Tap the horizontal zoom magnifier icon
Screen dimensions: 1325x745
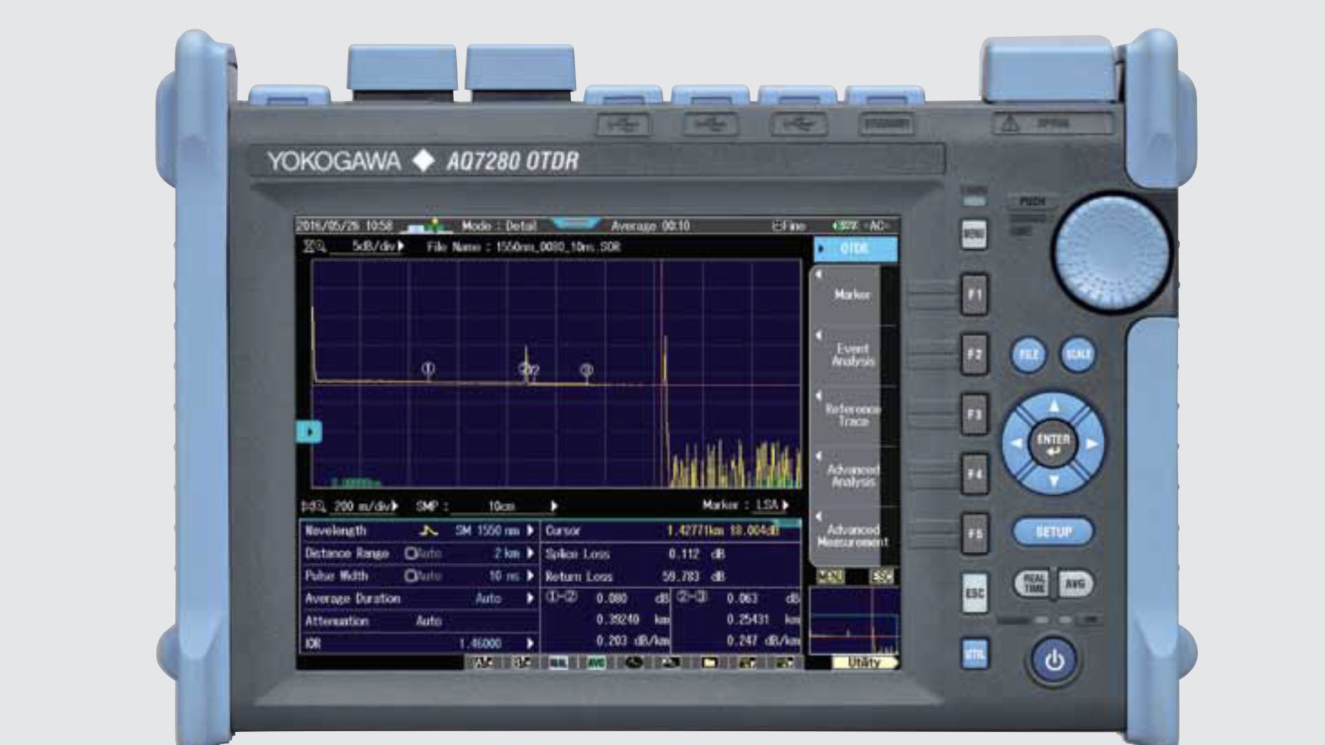(x=313, y=506)
